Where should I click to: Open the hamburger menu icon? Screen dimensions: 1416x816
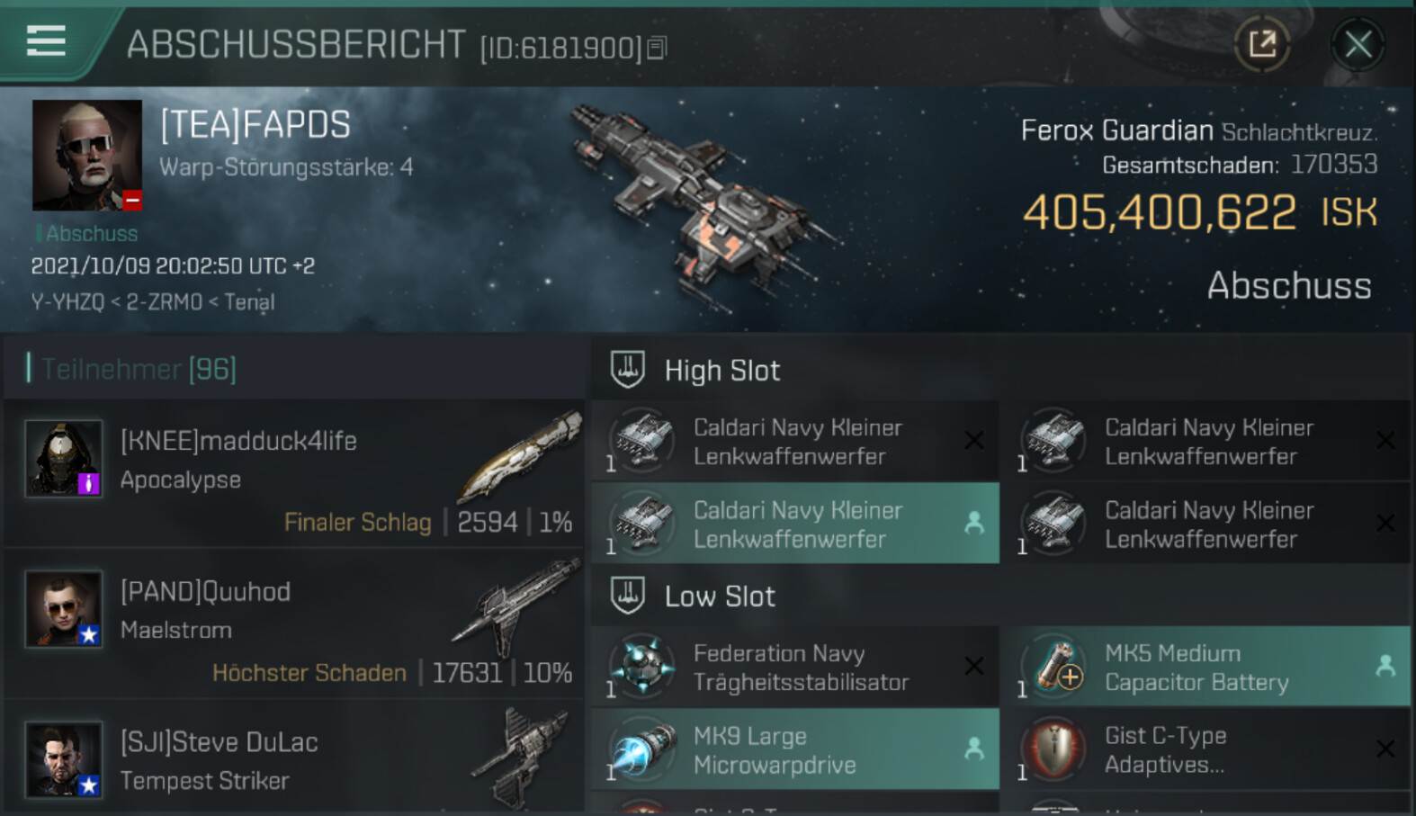[x=46, y=41]
